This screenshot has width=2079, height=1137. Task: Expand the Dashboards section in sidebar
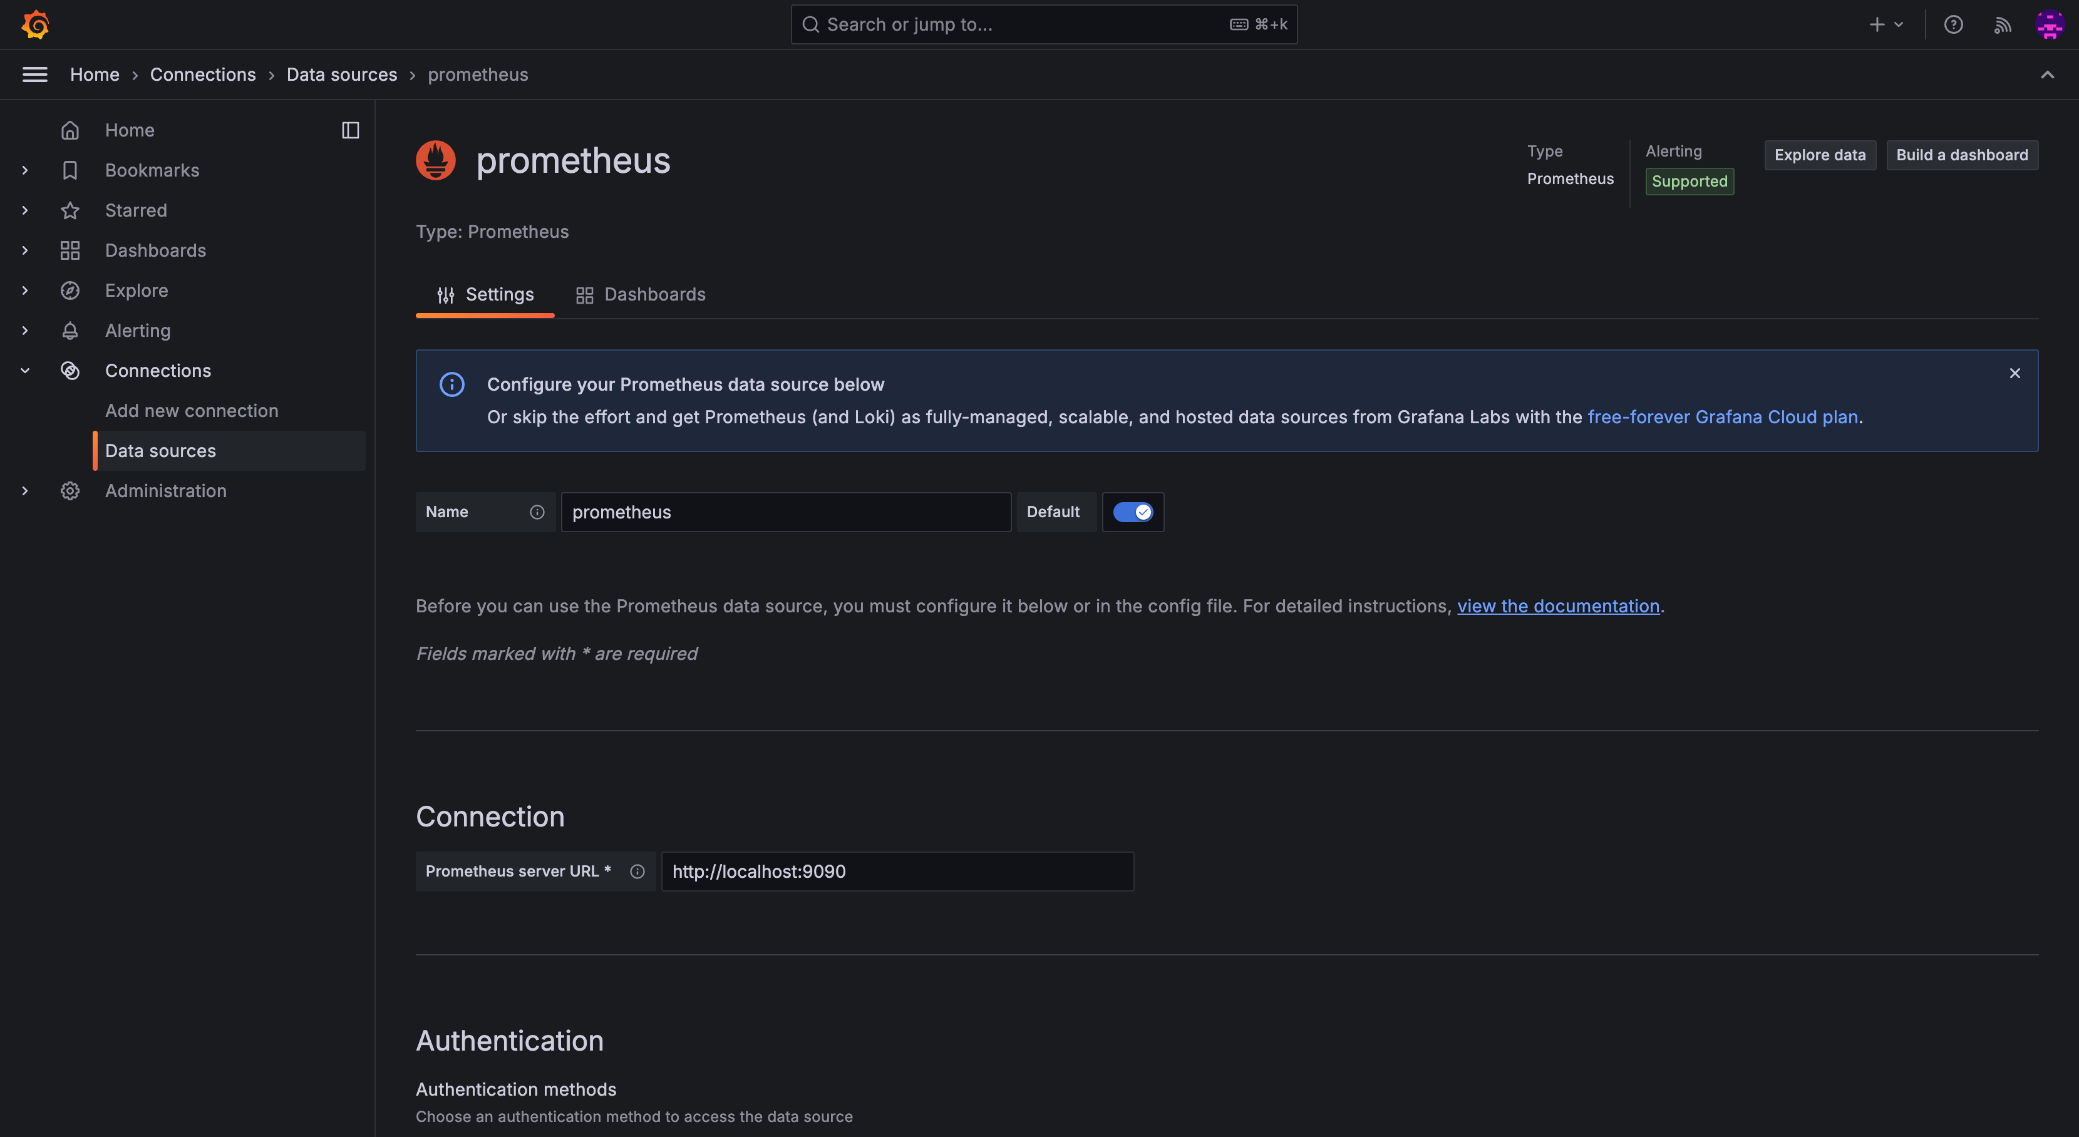[25, 250]
